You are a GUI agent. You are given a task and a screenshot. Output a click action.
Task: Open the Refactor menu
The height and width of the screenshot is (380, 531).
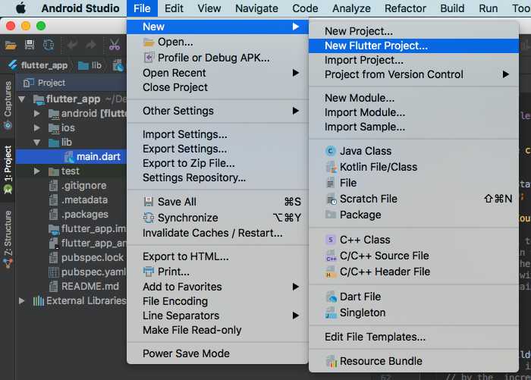point(405,8)
